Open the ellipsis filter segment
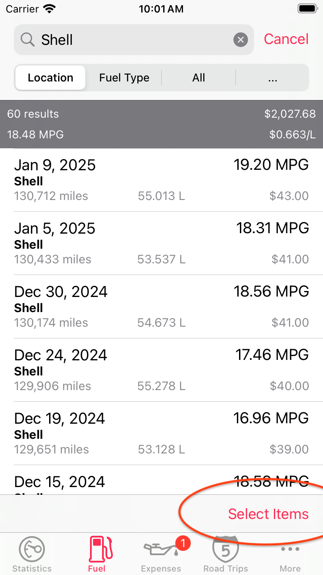The image size is (323, 575). point(272,78)
